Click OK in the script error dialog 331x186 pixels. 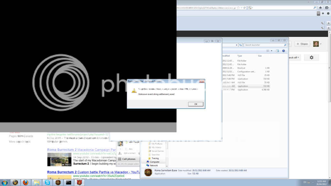coord(196,104)
